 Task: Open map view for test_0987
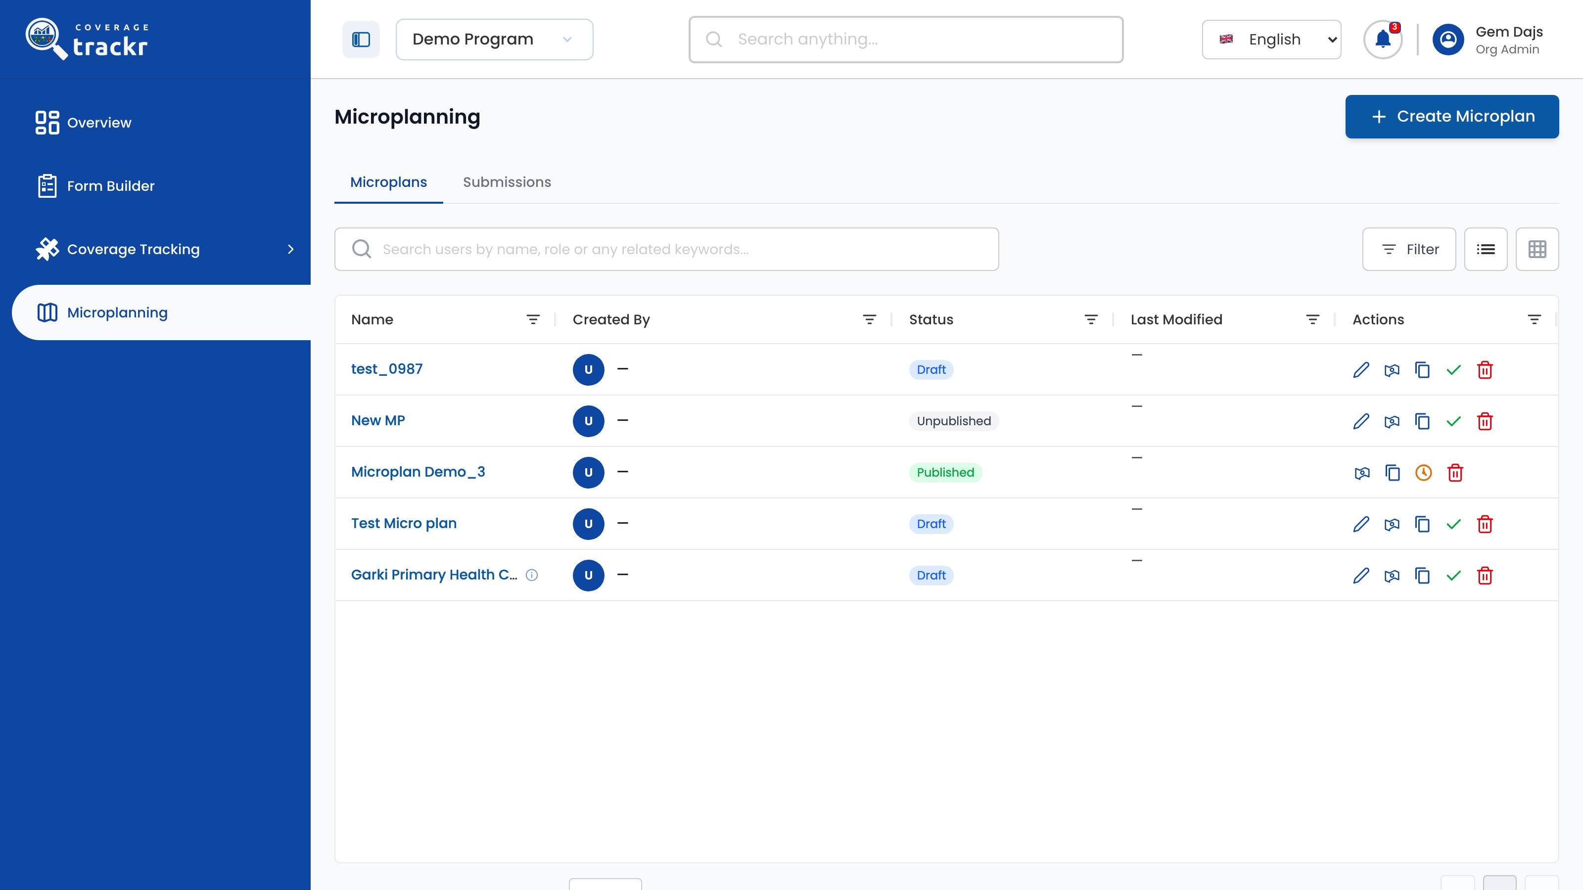point(1391,370)
